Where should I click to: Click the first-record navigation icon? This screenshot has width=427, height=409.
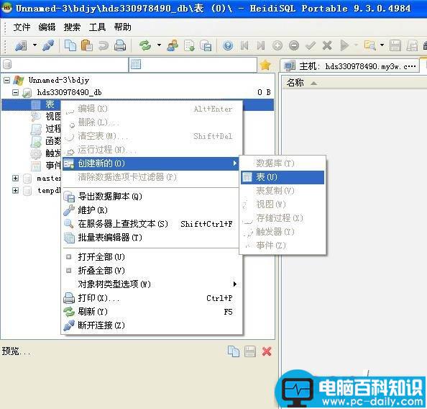tap(244, 45)
